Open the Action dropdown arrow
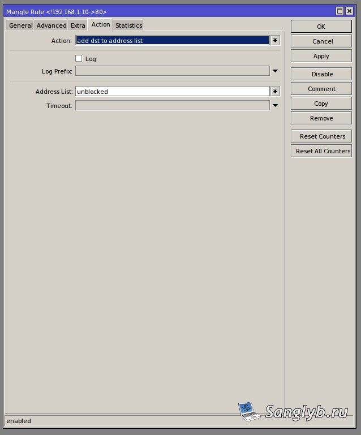Image resolution: width=361 pixels, height=435 pixels. 275,41
